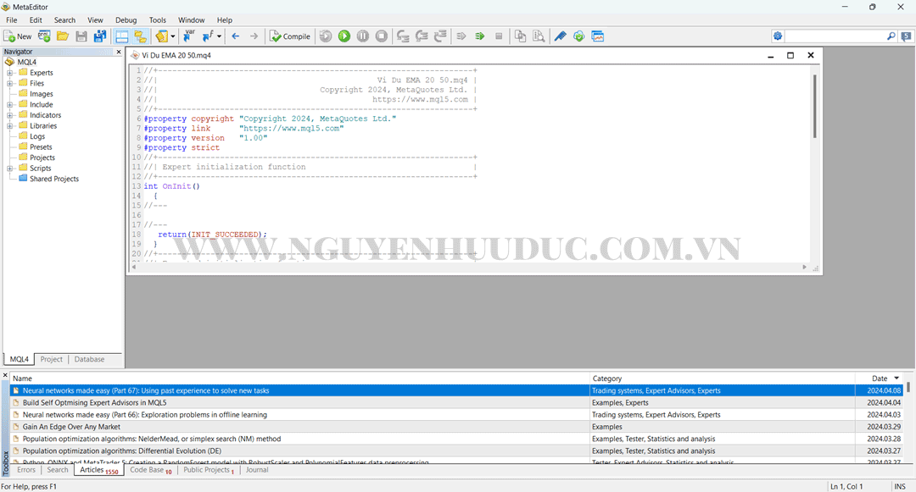
Task: Close the Navigator panel
Action: [119, 52]
